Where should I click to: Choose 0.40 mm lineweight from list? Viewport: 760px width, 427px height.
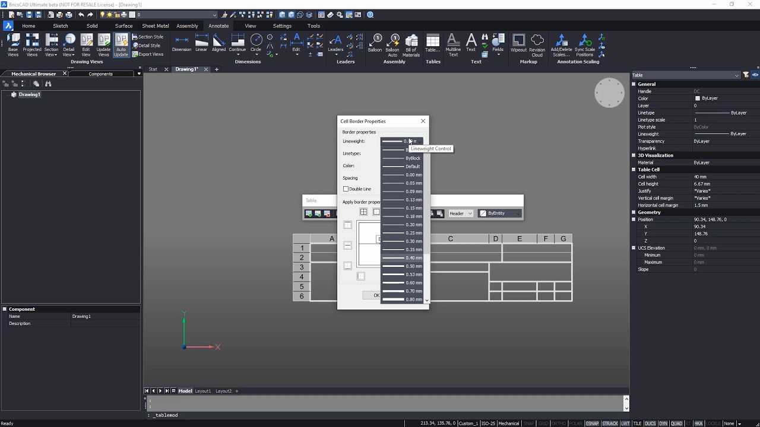[x=403, y=258]
